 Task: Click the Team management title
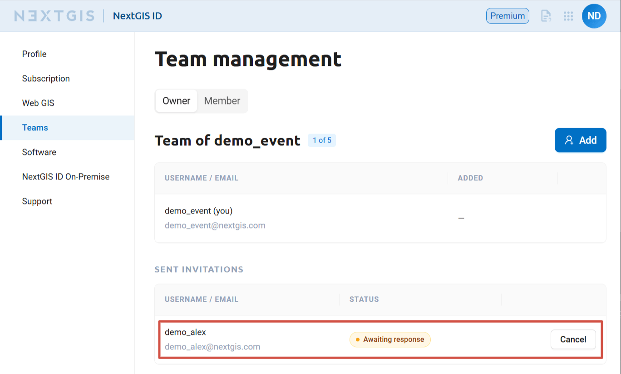tap(248, 59)
